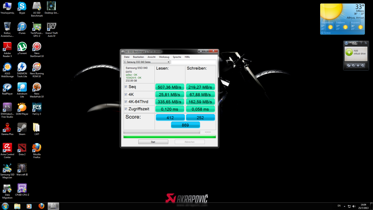The height and width of the screenshot is (210, 373).
Task: Open the weather gadget showing 33°
Action: coord(342,19)
